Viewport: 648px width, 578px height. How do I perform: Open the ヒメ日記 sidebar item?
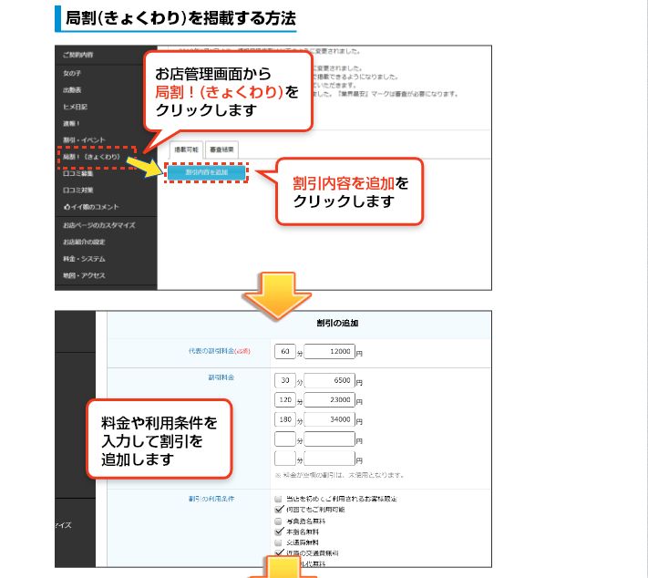pyautogui.click(x=75, y=107)
